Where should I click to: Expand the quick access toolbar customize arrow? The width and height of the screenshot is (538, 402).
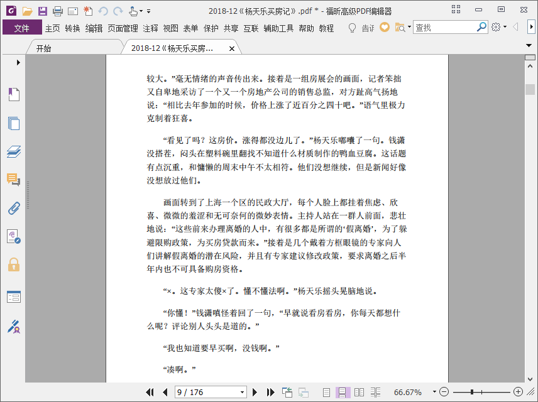pyautogui.click(x=148, y=11)
